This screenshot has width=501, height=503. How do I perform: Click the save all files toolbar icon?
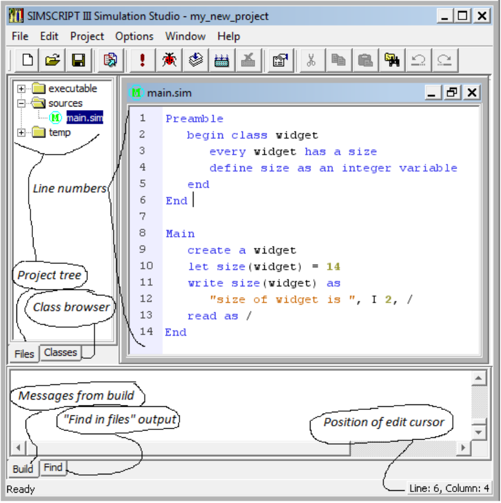(x=111, y=60)
